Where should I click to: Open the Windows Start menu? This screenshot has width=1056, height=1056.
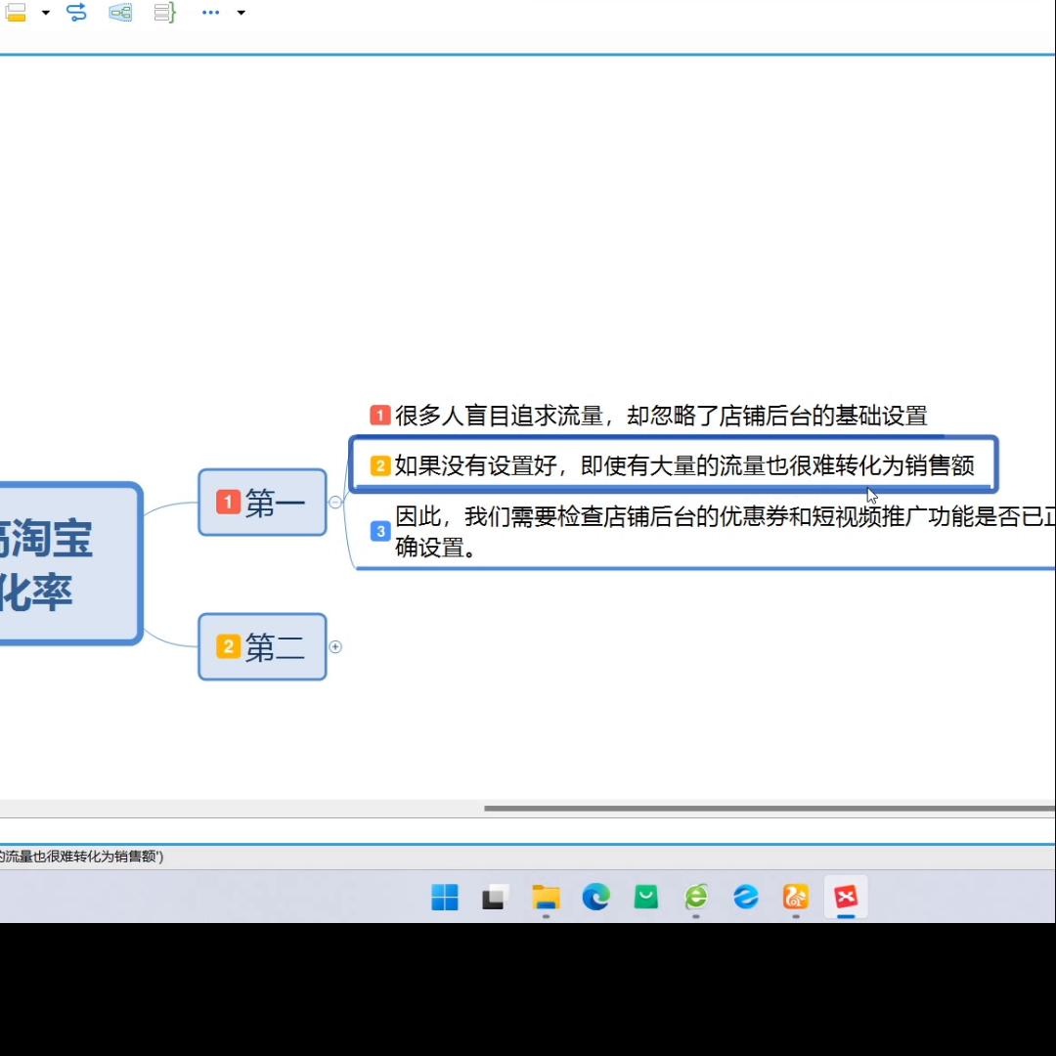[x=445, y=897]
